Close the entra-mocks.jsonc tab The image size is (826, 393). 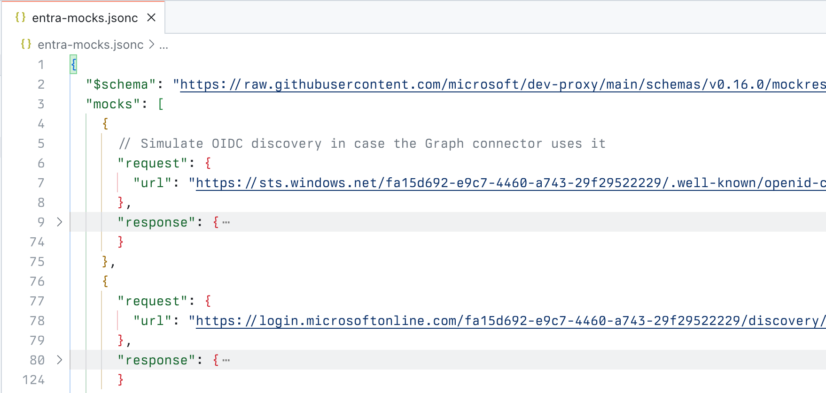tap(151, 17)
